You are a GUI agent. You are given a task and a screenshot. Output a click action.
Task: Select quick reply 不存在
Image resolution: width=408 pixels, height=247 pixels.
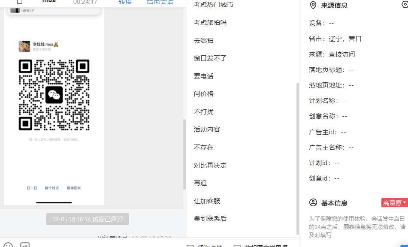[203, 148]
